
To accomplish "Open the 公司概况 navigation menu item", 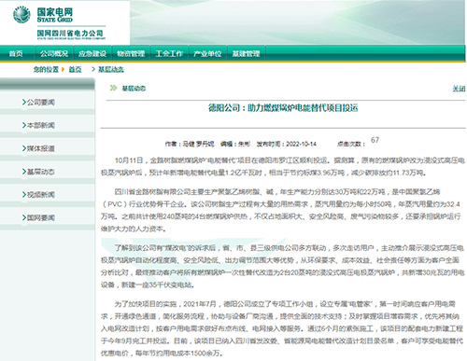I will 54,53.
